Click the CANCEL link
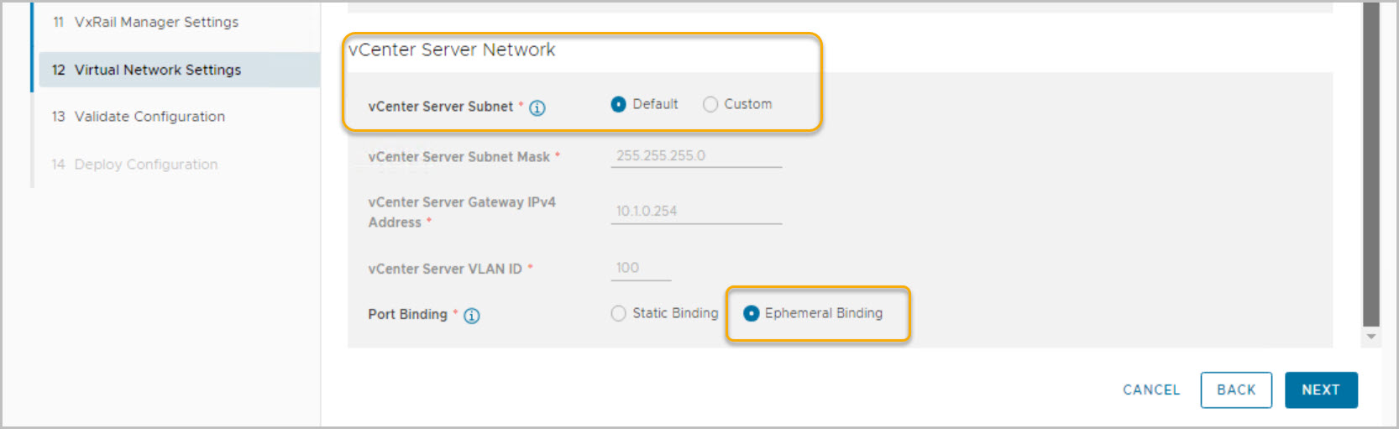Image resolution: width=1399 pixels, height=429 pixels. pos(1151,390)
